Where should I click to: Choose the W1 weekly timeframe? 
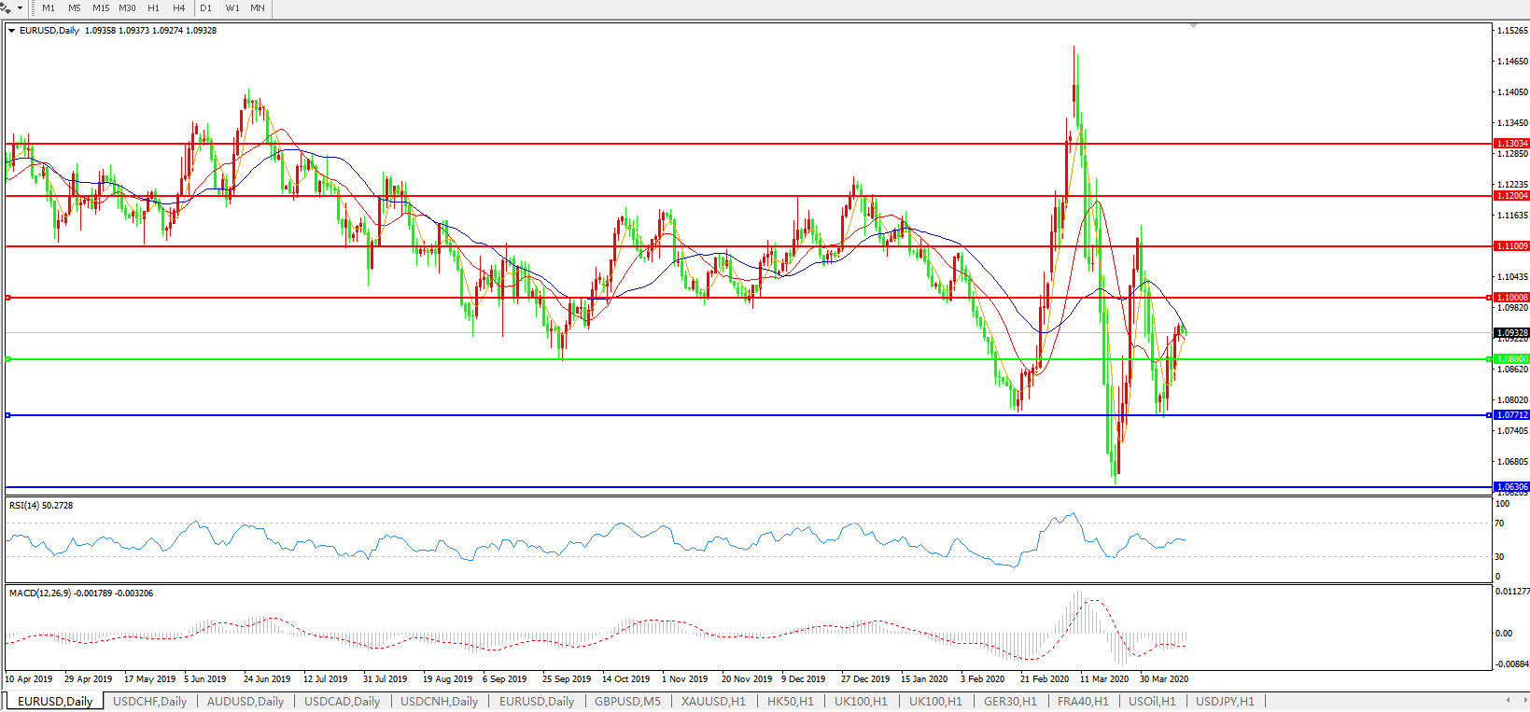click(232, 7)
